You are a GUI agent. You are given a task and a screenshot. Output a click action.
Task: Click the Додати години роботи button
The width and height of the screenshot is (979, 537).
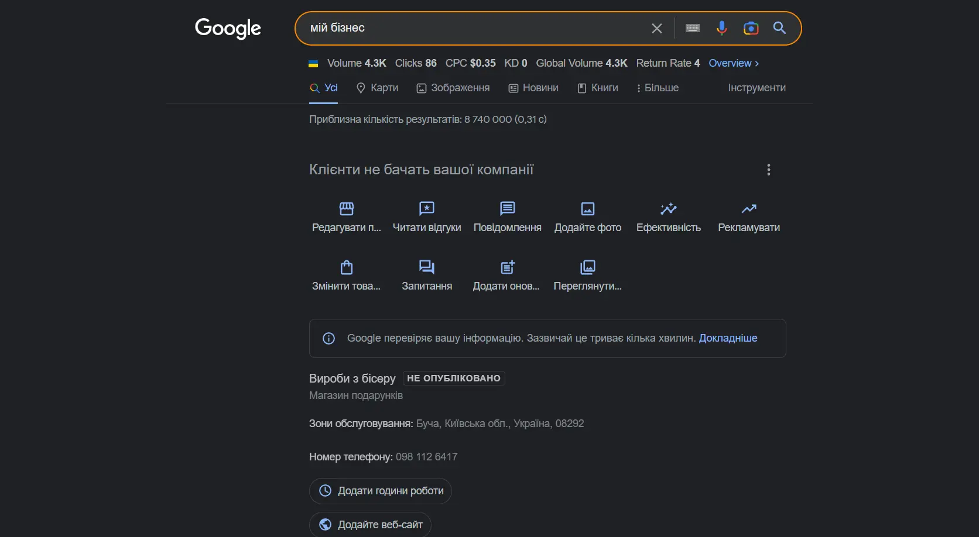(x=381, y=491)
